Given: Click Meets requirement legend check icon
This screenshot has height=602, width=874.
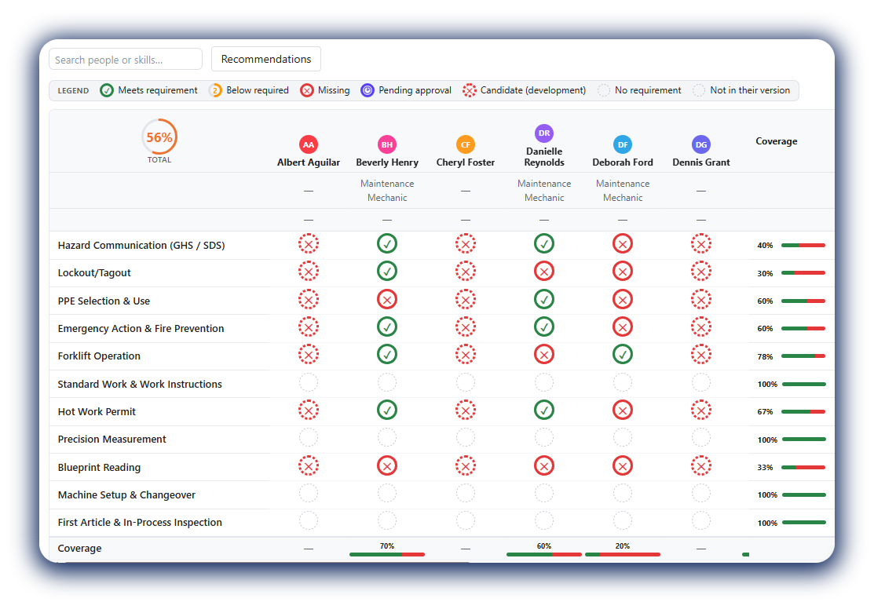Looking at the screenshot, I should click(107, 90).
